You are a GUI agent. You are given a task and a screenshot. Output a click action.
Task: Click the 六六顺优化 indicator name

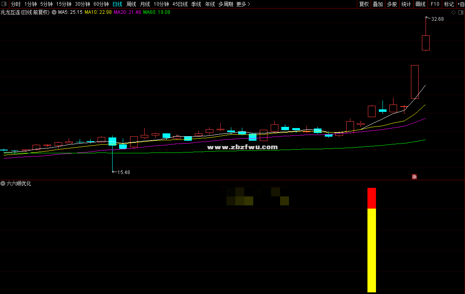coord(19,184)
